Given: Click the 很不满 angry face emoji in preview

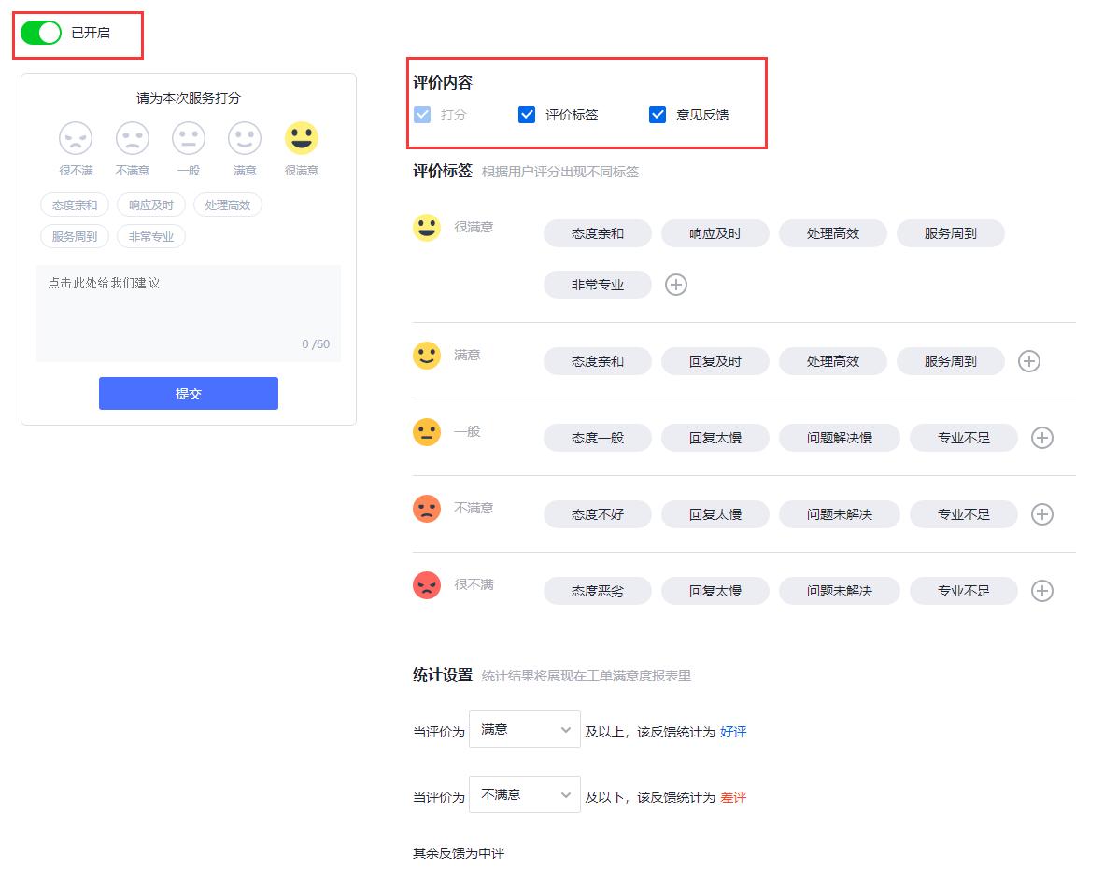Looking at the screenshot, I should [75, 137].
